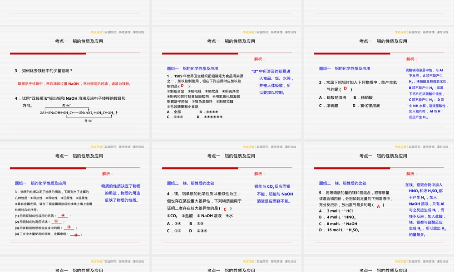Image resolution: width=454 pixels, height=272 pixels.
Task: Select the question text 如何除去镁粉中的少量铝粉
Action: coord(44,71)
